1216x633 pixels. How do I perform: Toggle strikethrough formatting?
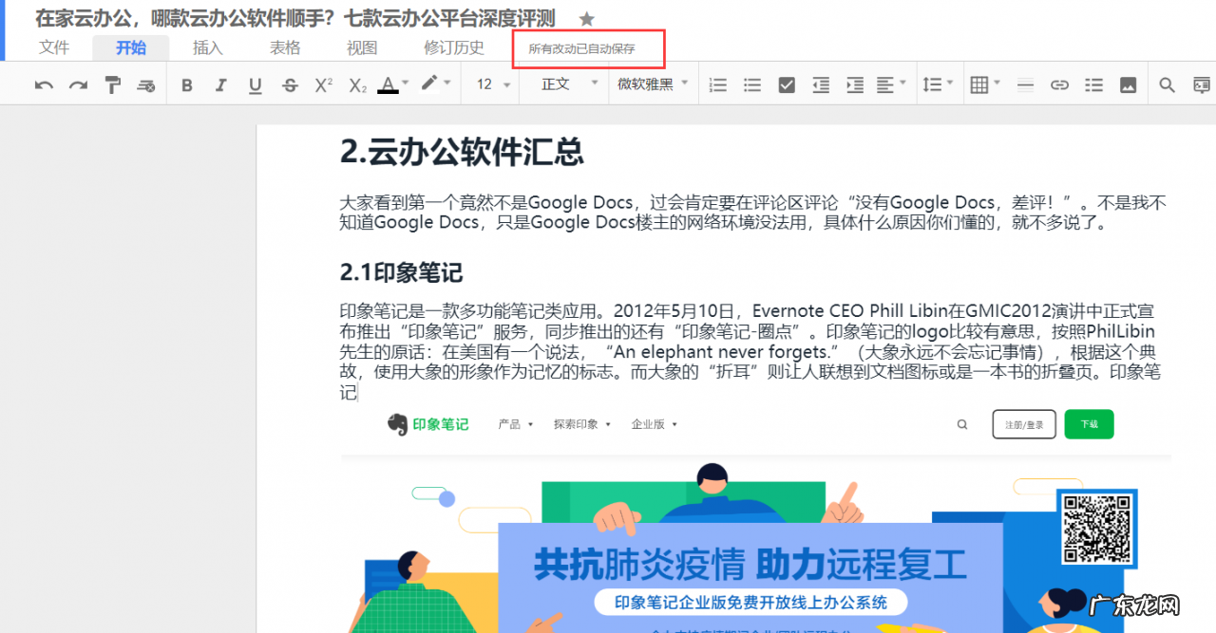pyautogui.click(x=289, y=84)
